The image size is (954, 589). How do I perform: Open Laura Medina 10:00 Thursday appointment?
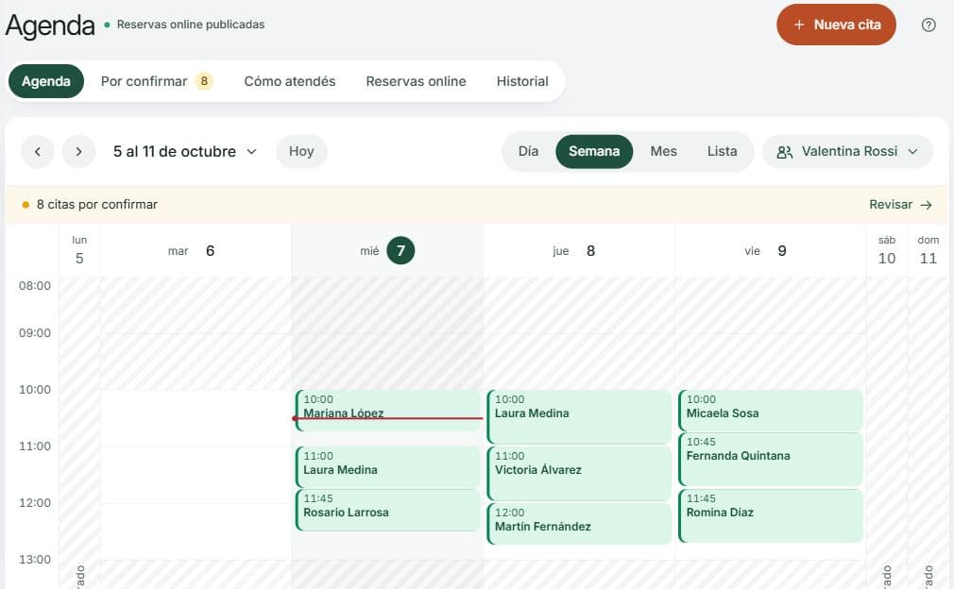pyautogui.click(x=579, y=416)
